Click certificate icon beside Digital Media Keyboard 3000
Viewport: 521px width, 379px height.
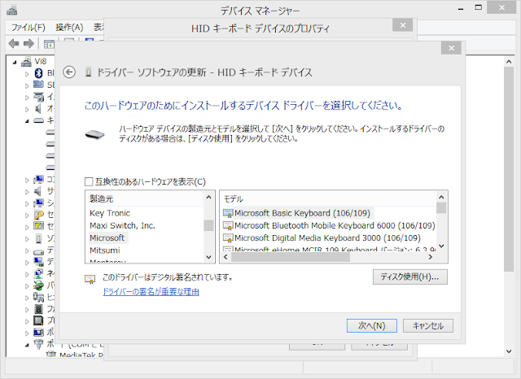pos(228,238)
